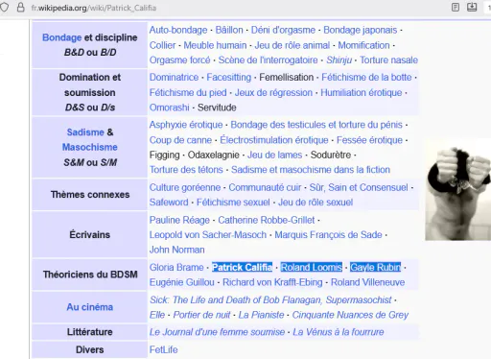
Task: Open Scène de l'interrogatoire link
Action: pos(269,60)
